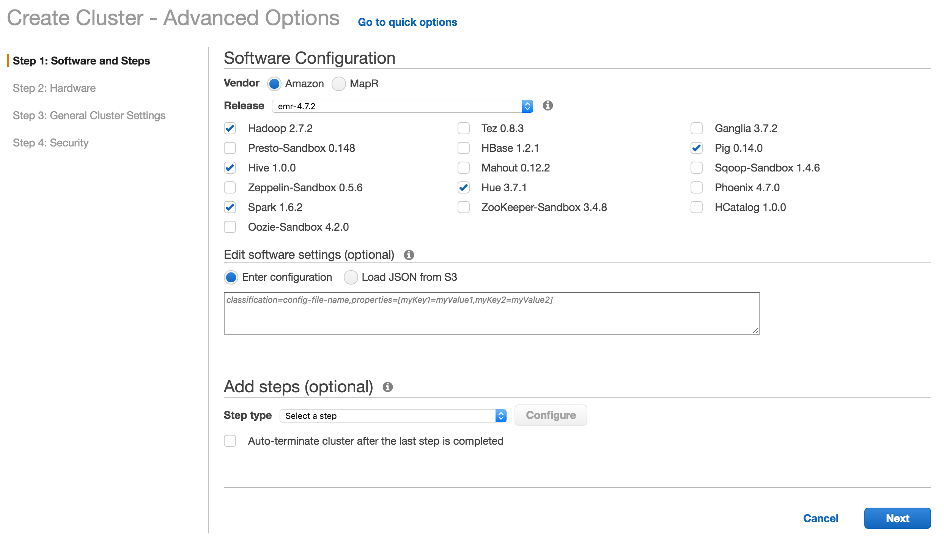944x538 pixels.
Task: Click Go to quick options link
Action: 407,22
